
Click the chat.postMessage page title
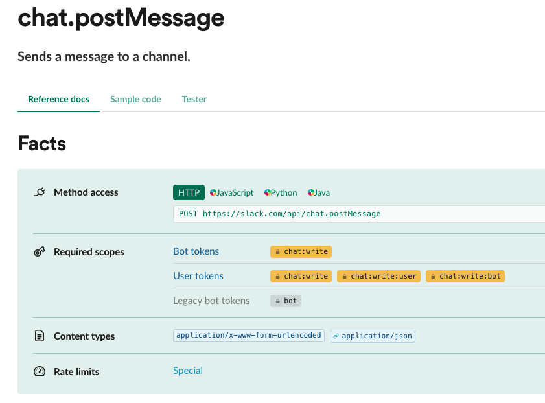pos(121,17)
